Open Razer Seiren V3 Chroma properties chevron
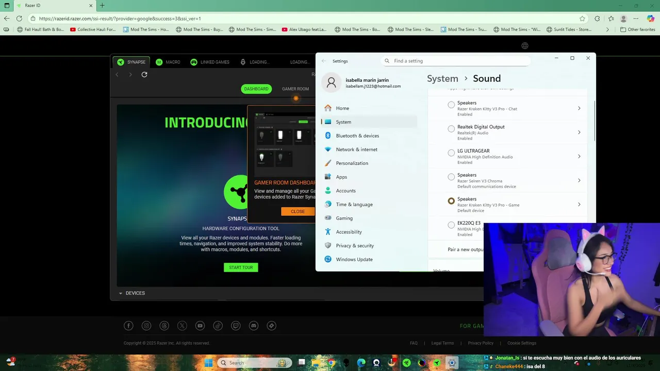 (579, 180)
